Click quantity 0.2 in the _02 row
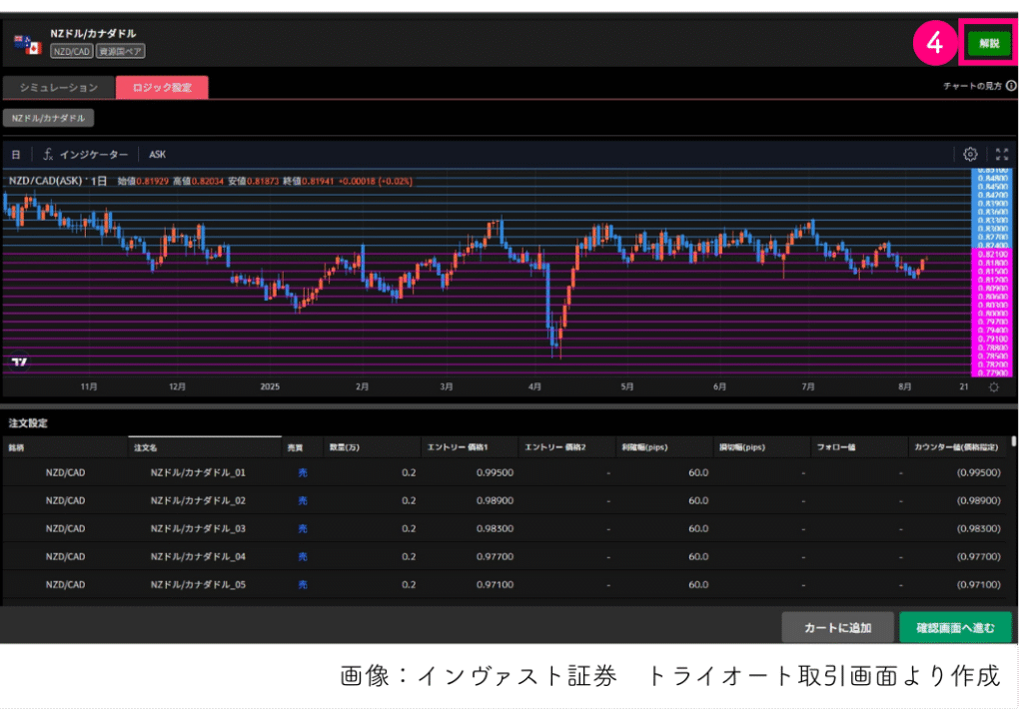 [x=409, y=500]
